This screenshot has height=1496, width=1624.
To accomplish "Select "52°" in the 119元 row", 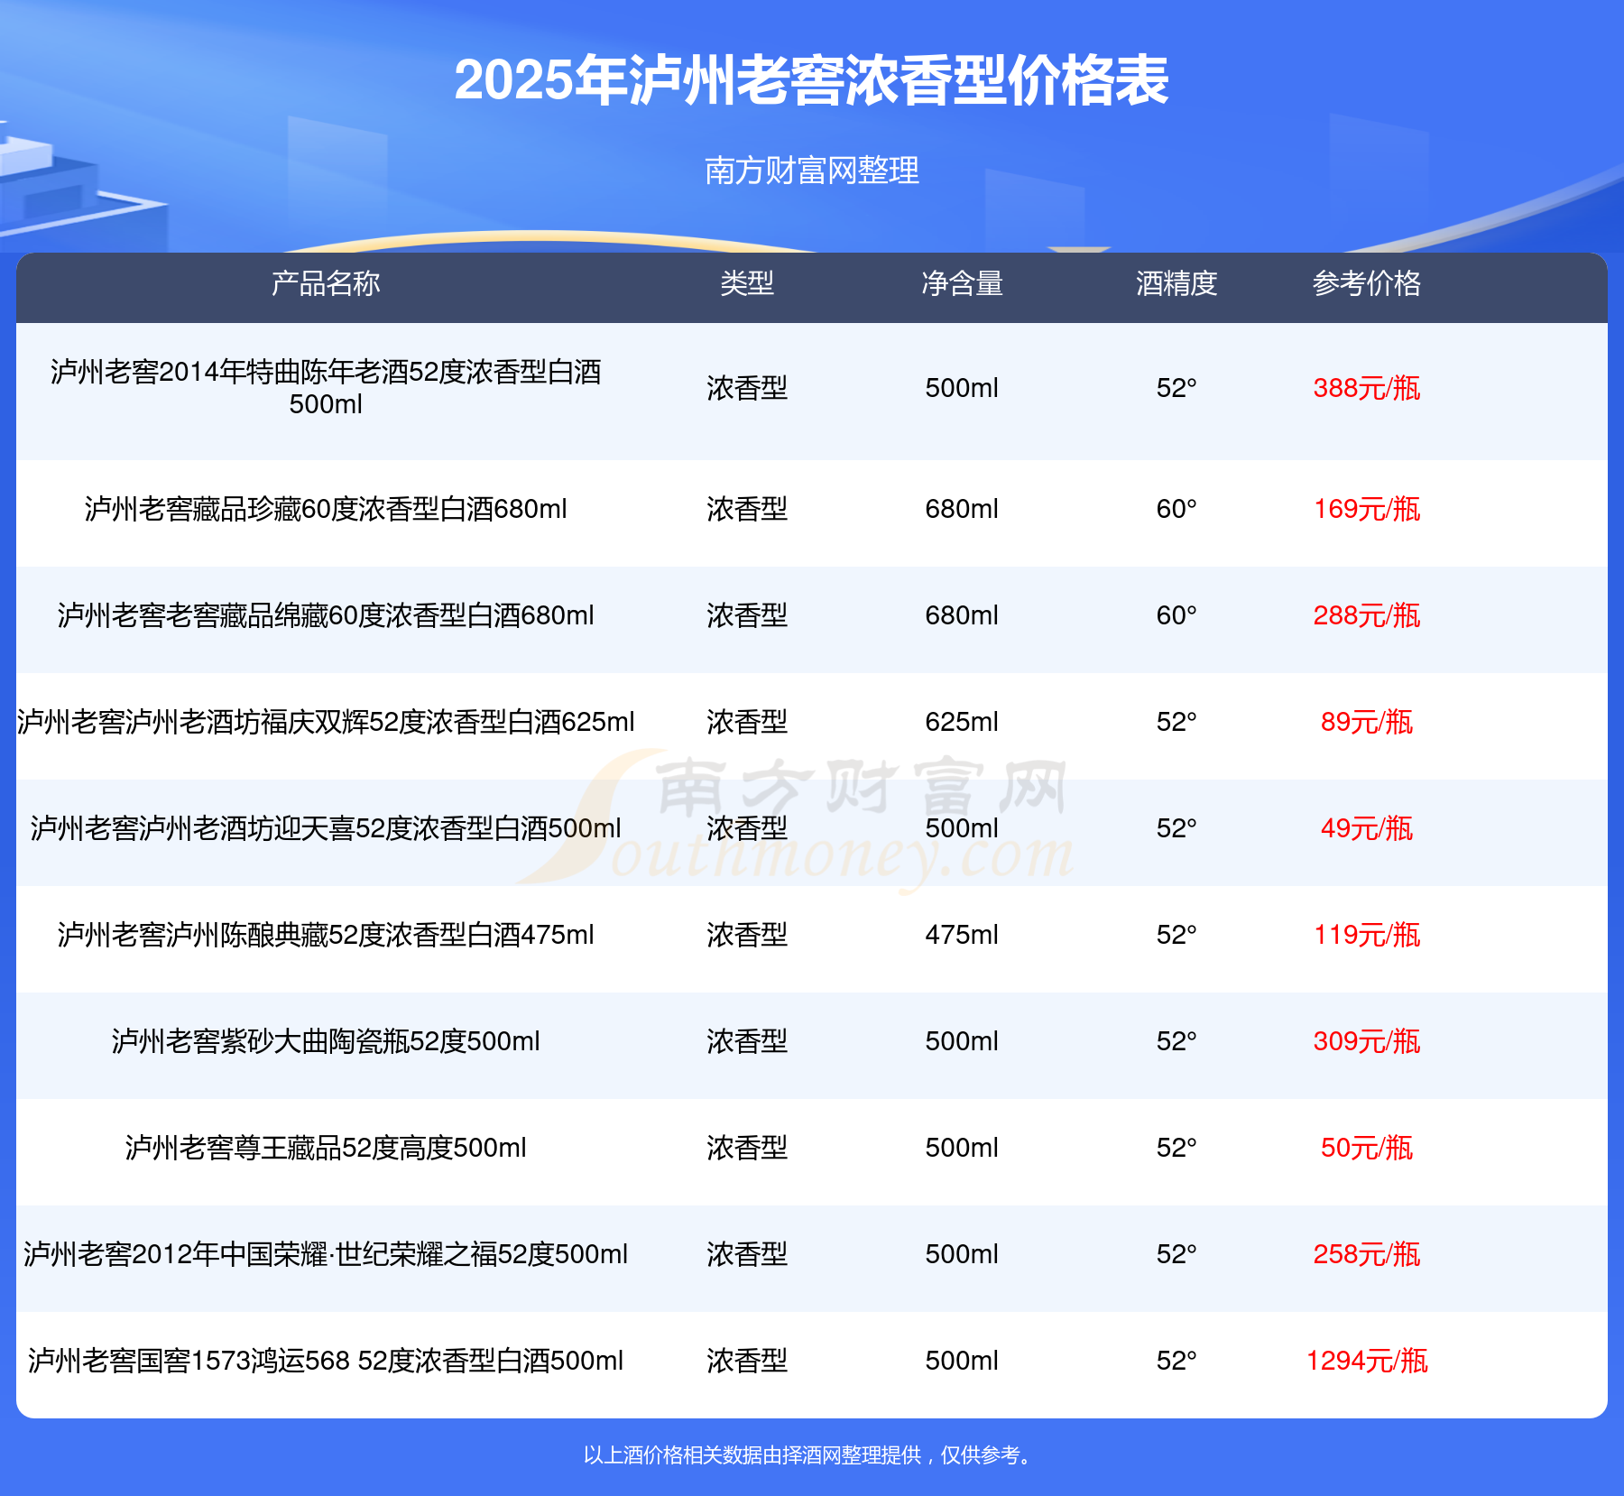I will (1176, 935).
